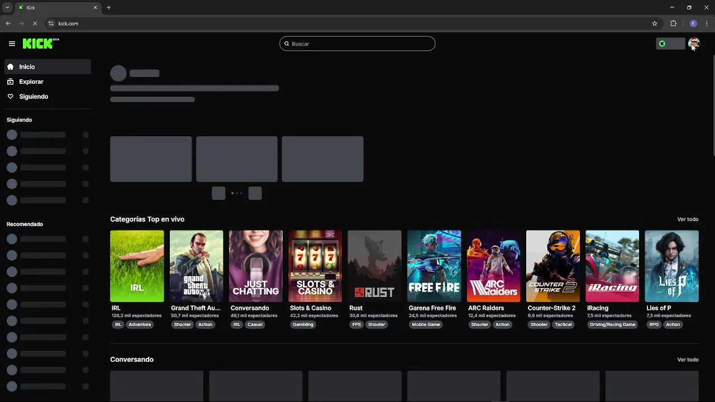Click the page vertical scrollbar
The width and height of the screenshot is (715, 402).
point(713,106)
